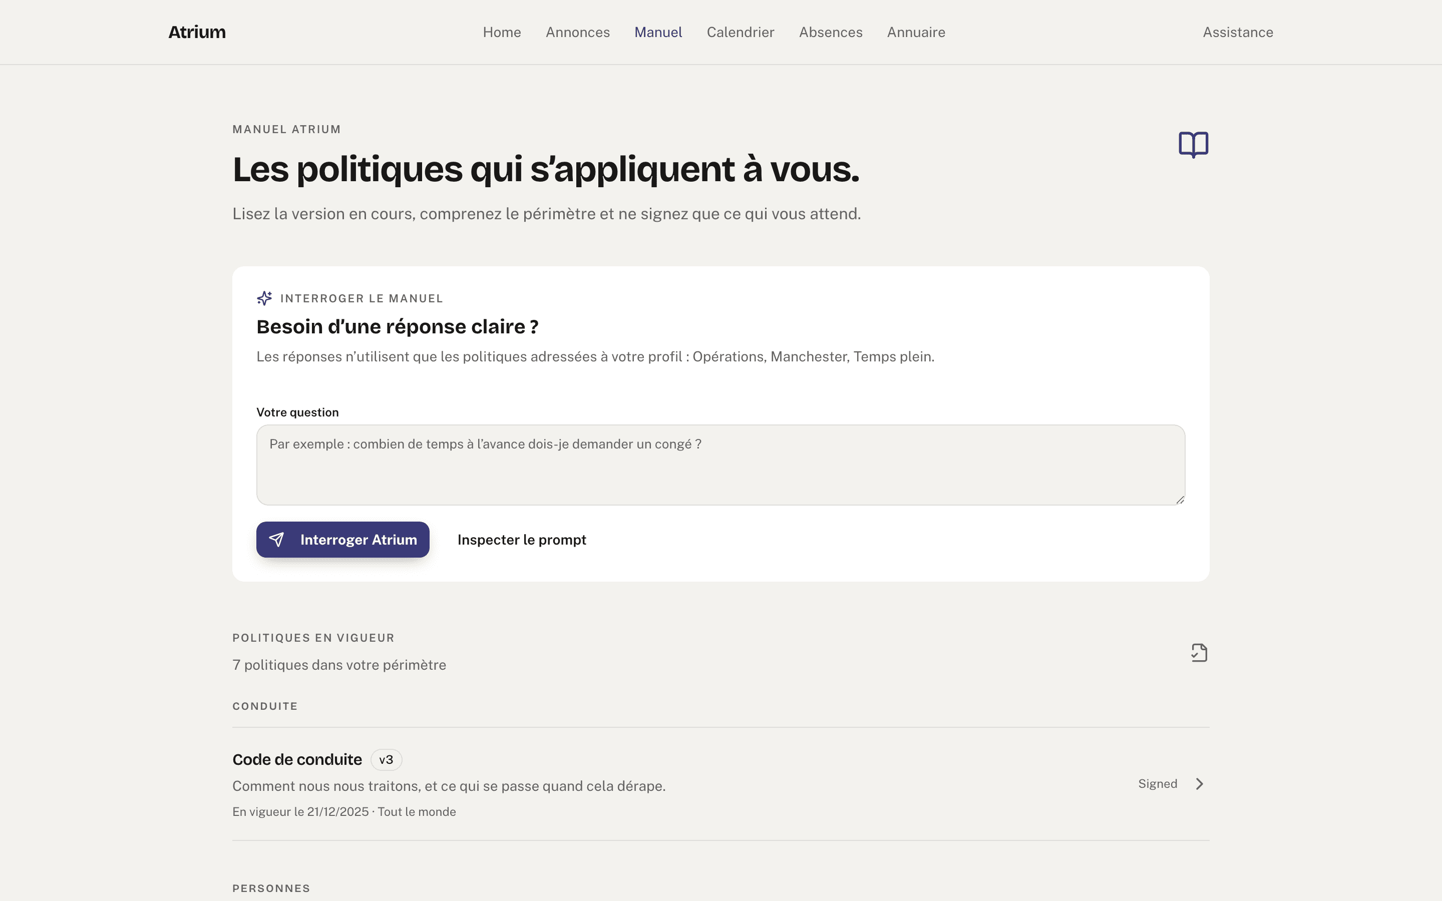The height and width of the screenshot is (901, 1442).
Task: Click the 'Besoin d'une réponse claire ?' heading
Action: 398,327
